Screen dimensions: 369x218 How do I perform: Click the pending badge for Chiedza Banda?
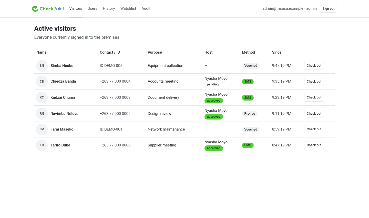pos(213,84)
